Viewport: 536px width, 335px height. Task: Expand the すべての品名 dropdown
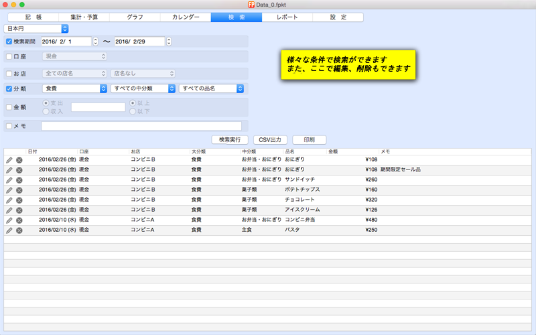[211, 88]
